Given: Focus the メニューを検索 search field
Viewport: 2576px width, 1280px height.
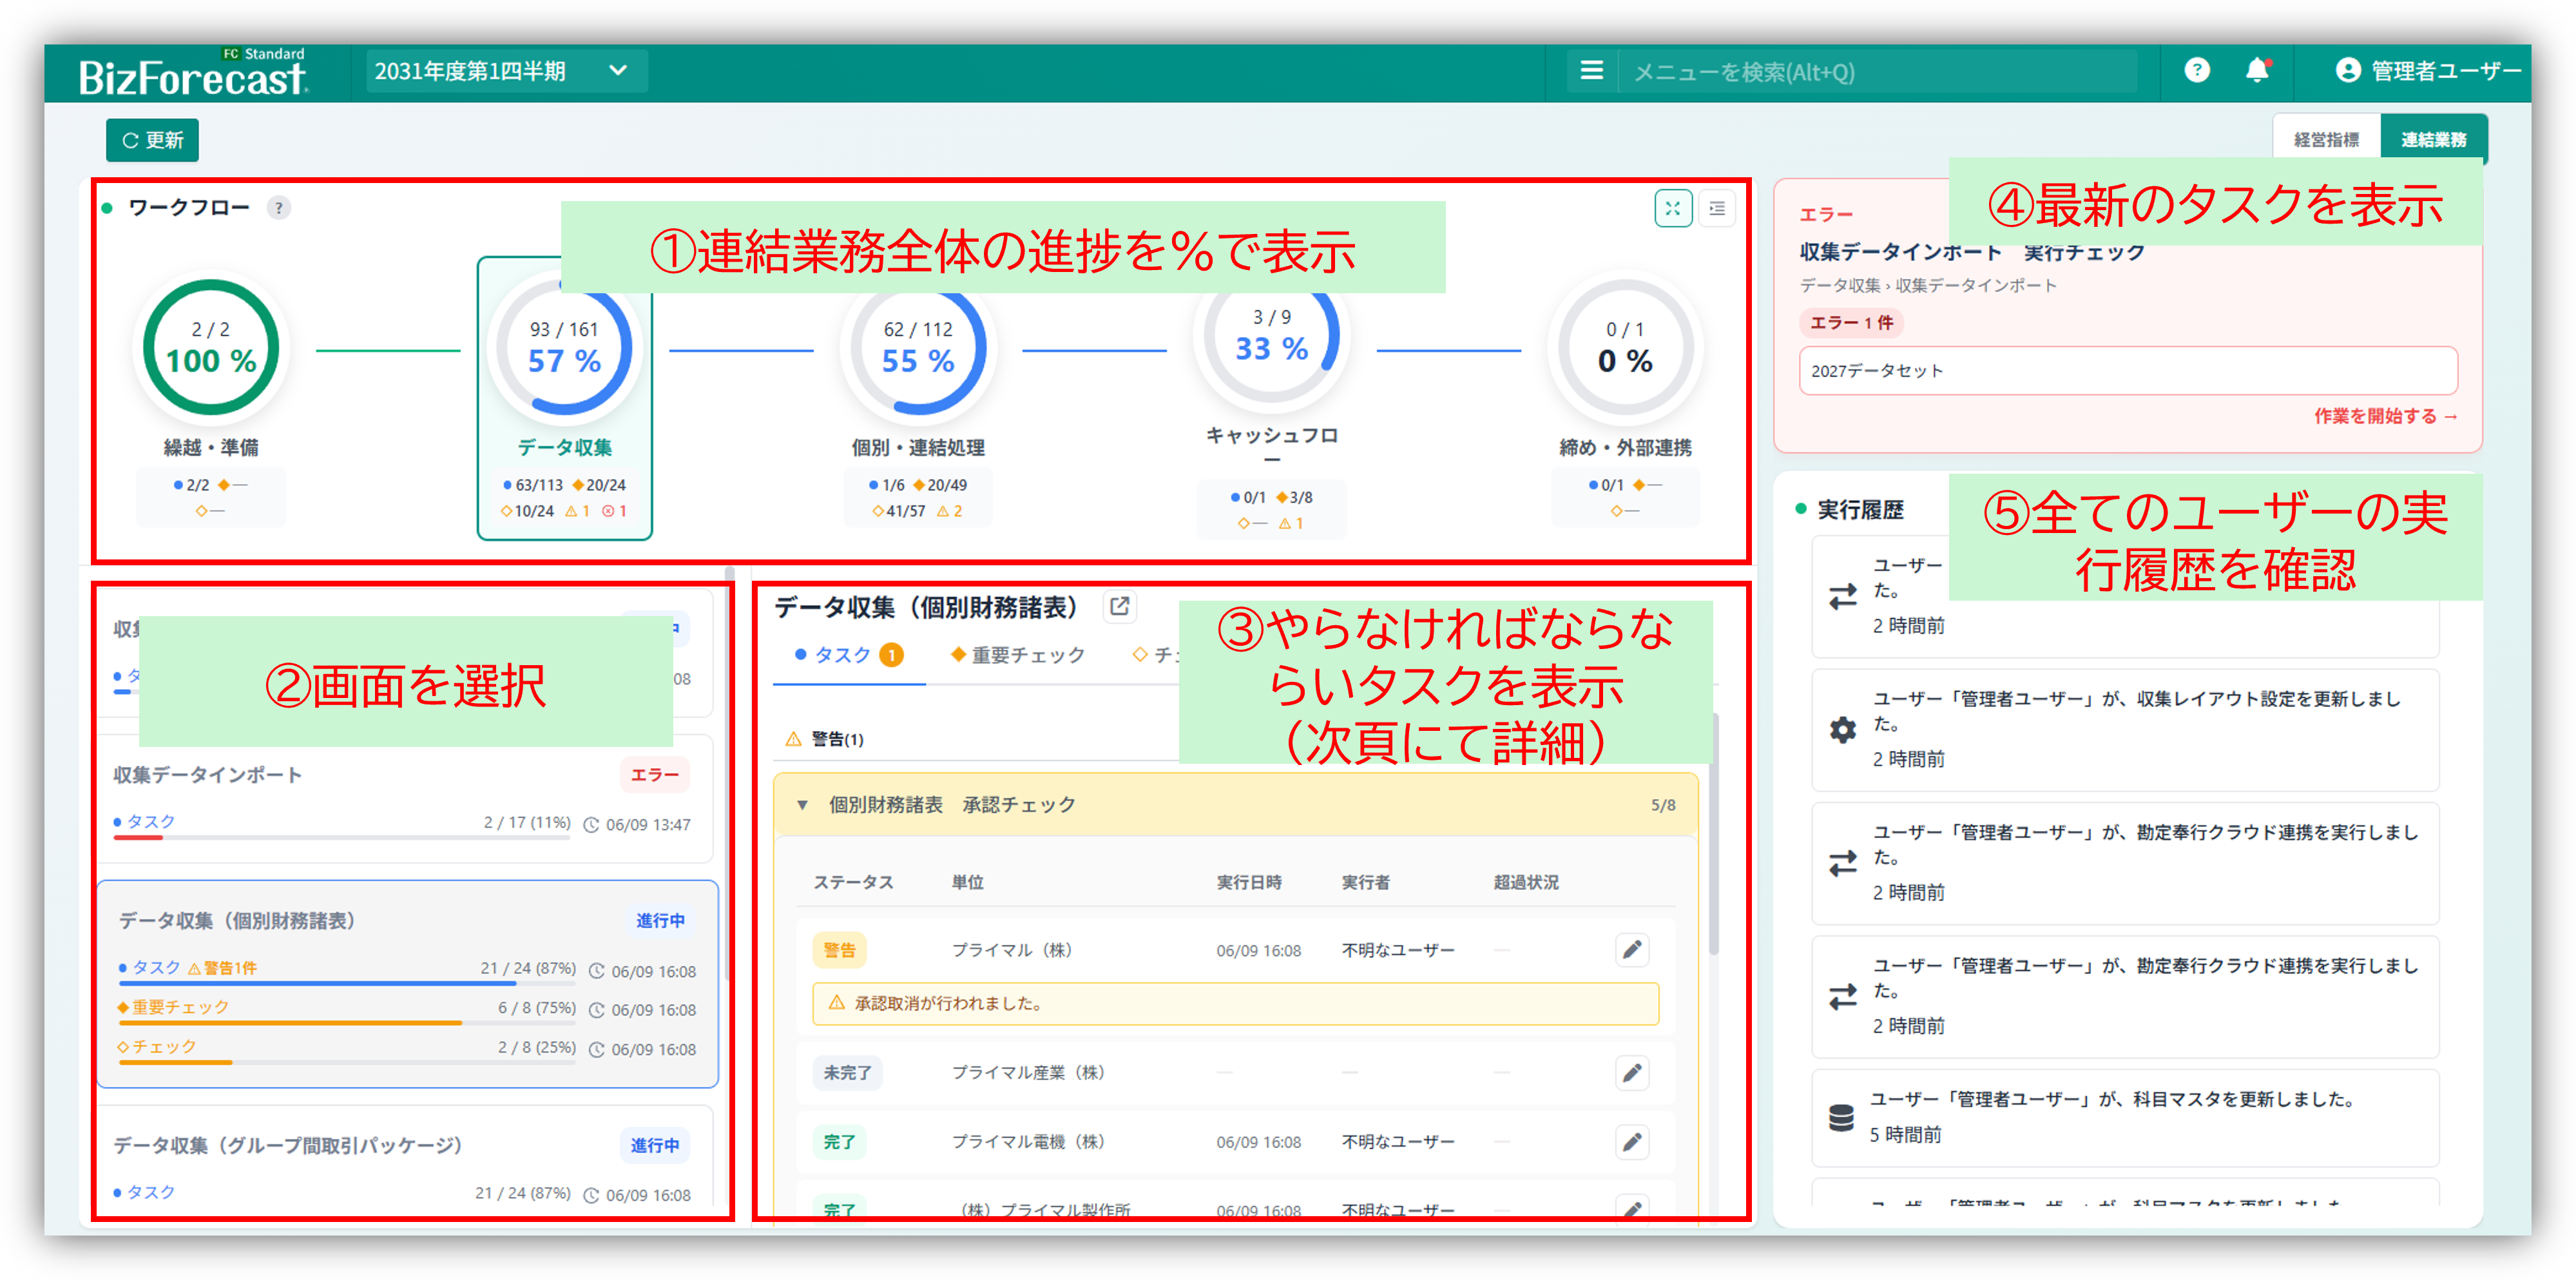Looking at the screenshot, I should [x=1878, y=72].
